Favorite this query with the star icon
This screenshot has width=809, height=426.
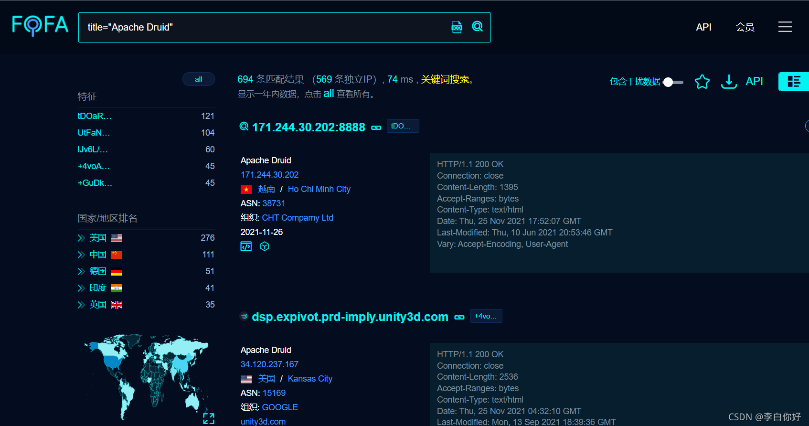pos(702,82)
